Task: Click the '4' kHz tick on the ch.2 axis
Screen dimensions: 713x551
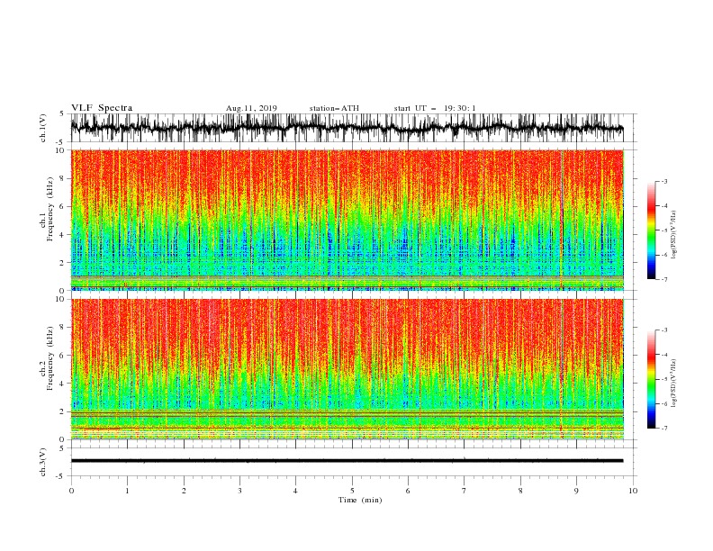Action: tap(62, 384)
